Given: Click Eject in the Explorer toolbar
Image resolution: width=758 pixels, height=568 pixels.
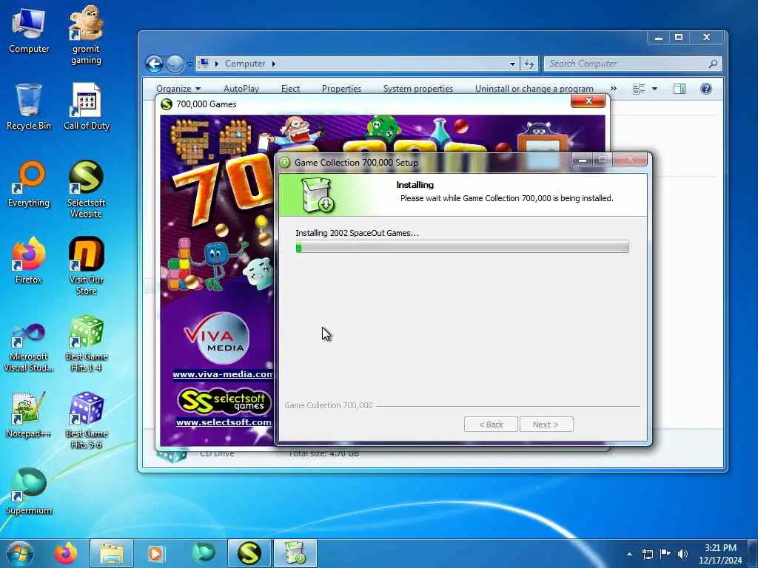Looking at the screenshot, I should (290, 89).
